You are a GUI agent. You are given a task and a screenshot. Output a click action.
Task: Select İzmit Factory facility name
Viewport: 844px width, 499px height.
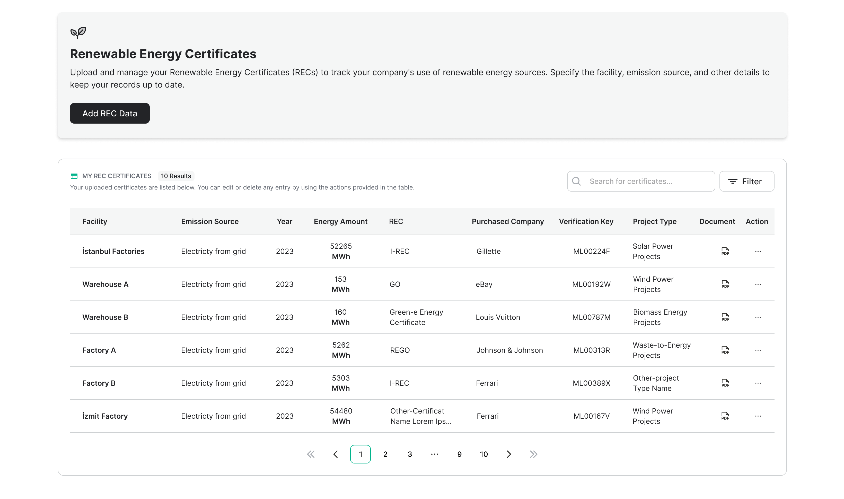(x=105, y=416)
